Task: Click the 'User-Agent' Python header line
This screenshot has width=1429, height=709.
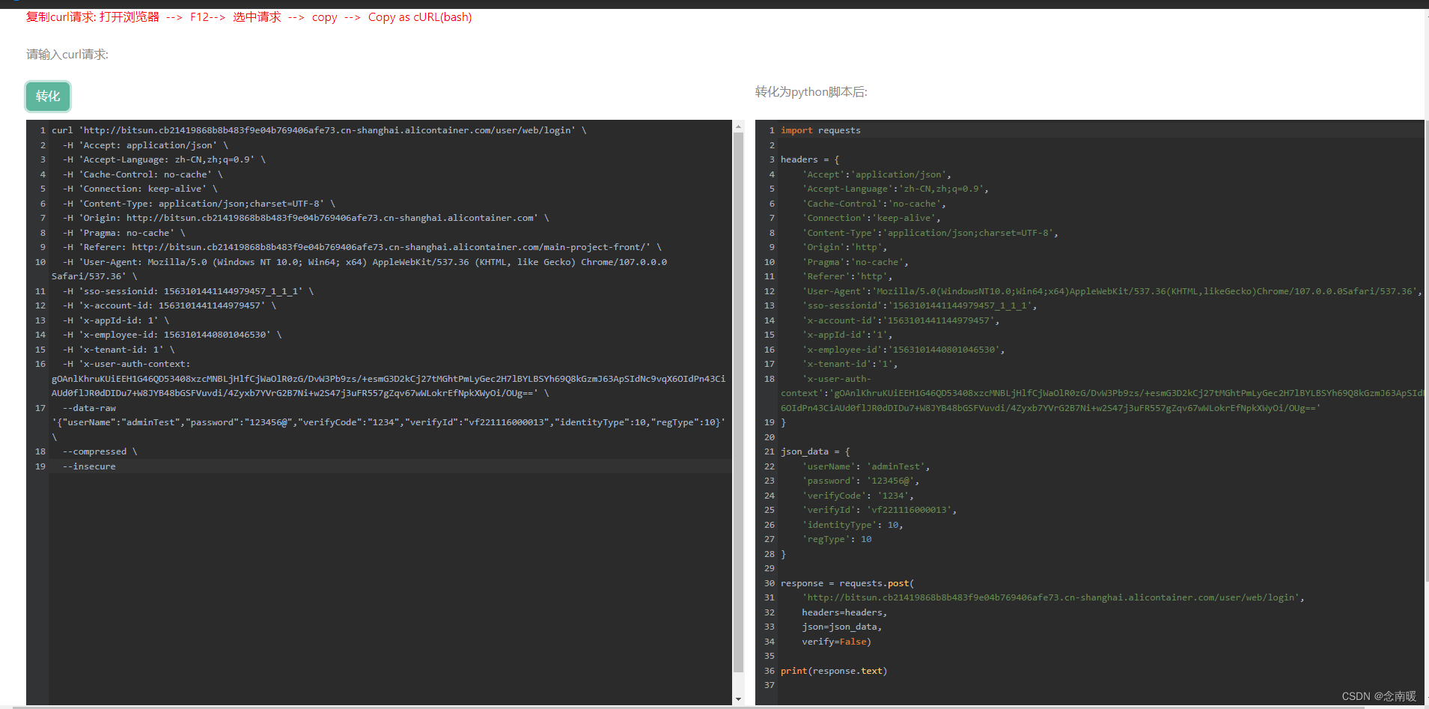Action: coord(1112,291)
